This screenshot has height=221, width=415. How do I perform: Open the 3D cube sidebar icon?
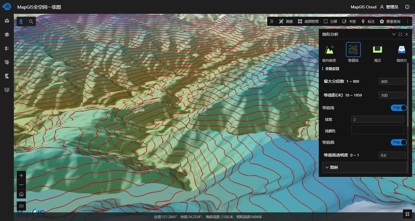coord(7,21)
